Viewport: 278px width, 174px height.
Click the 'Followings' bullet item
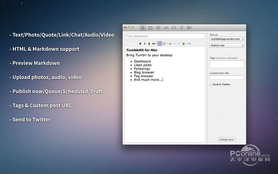(x=142, y=69)
